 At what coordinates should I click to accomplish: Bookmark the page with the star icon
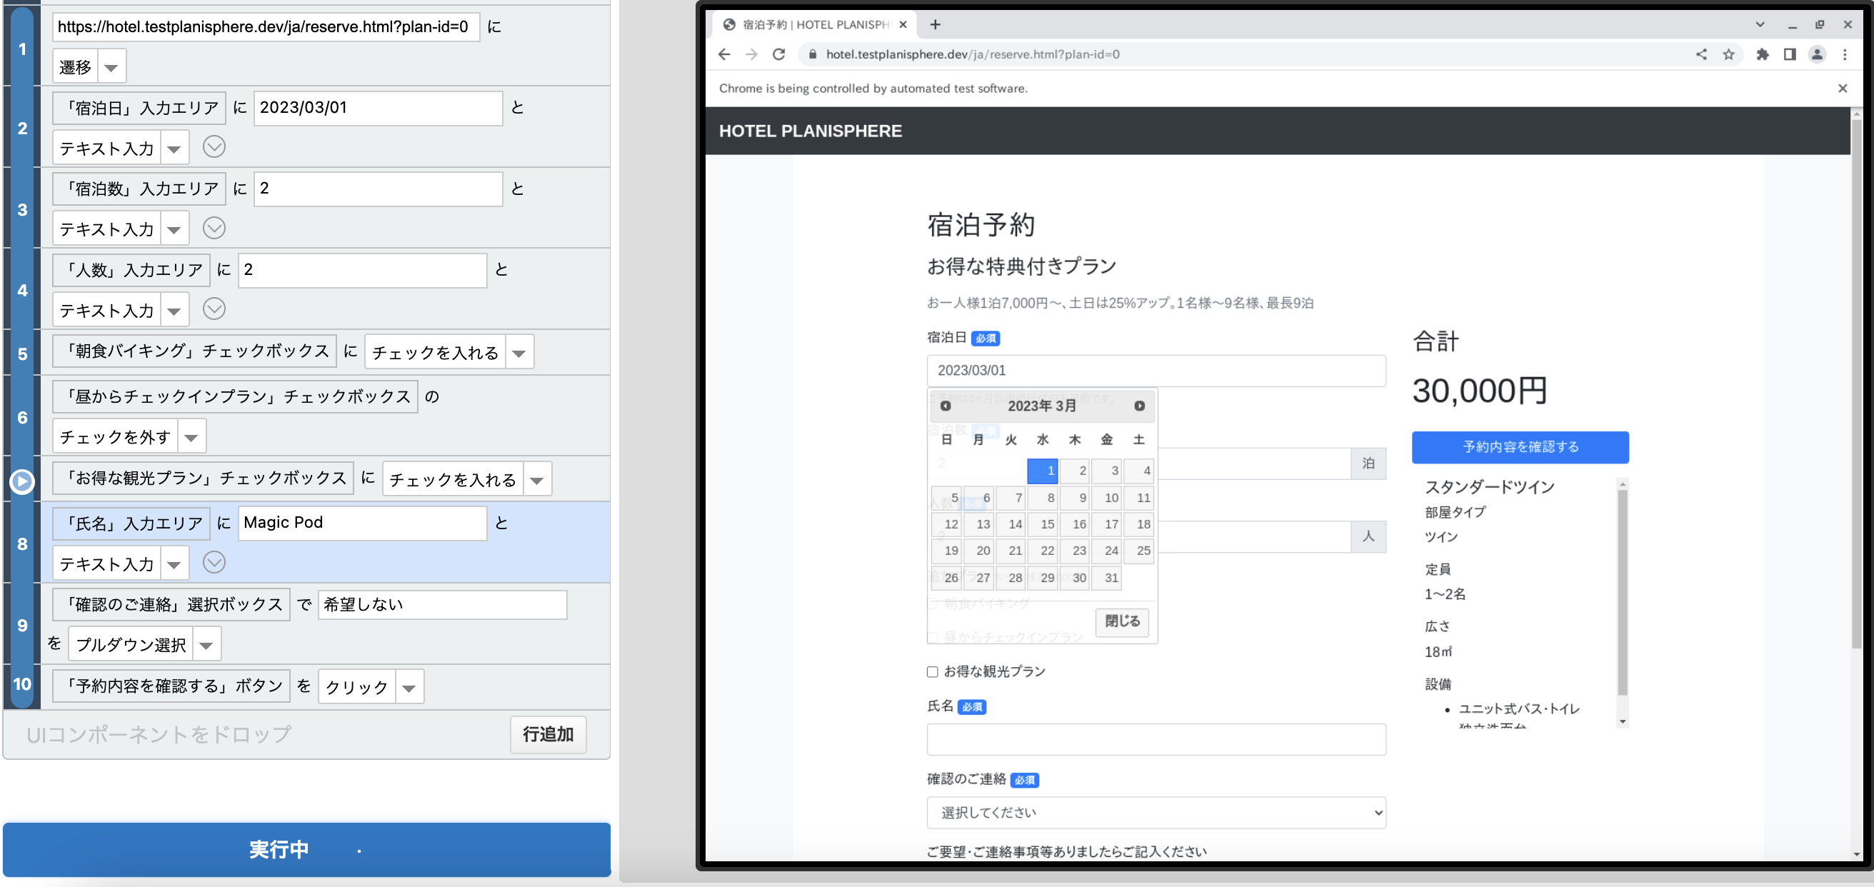tap(1728, 54)
